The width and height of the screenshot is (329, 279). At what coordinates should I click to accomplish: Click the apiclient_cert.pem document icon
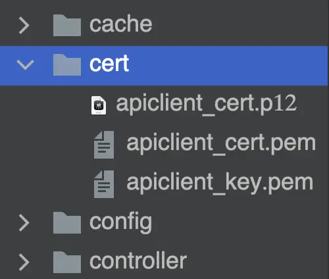pos(104,145)
